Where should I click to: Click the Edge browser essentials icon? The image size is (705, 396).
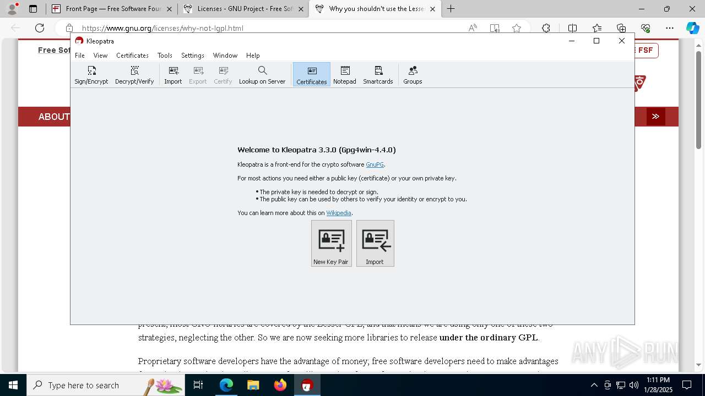pyautogui.click(x=646, y=28)
